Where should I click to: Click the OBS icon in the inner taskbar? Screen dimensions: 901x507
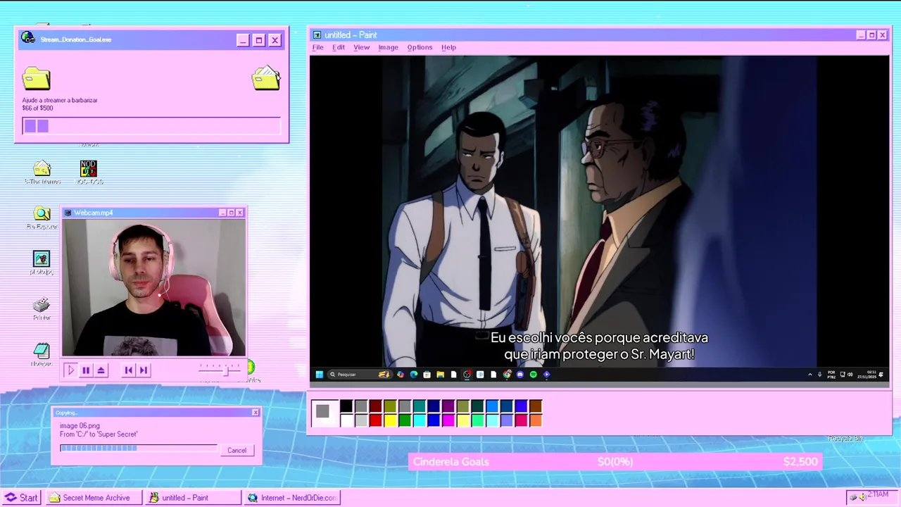point(467,375)
